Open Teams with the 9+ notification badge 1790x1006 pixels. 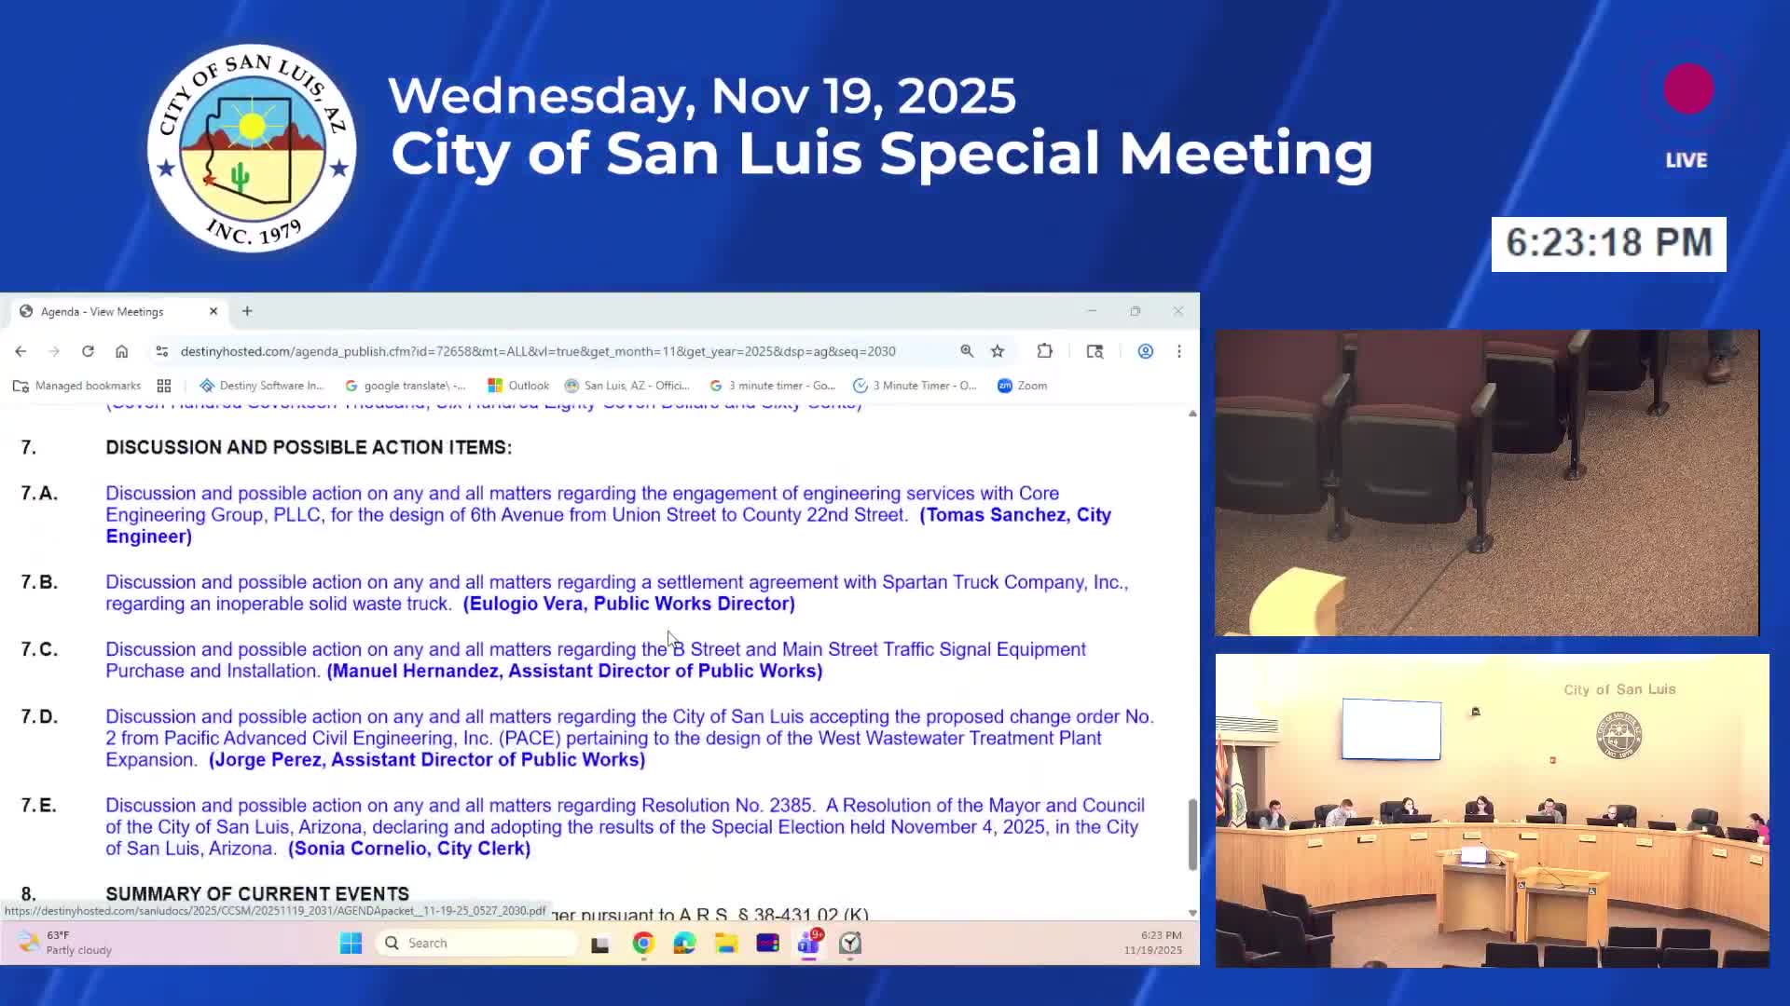(x=808, y=944)
